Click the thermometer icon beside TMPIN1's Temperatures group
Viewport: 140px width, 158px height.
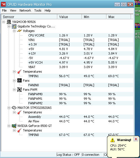point(19,72)
